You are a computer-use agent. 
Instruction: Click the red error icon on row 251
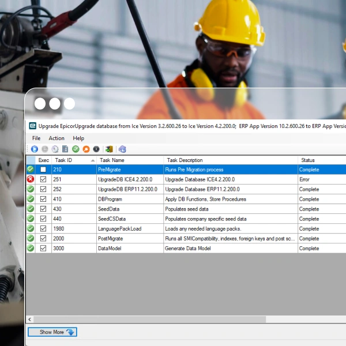click(x=31, y=179)
